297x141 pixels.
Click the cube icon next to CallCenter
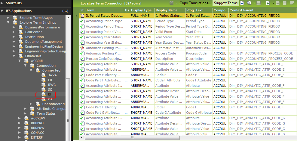(21, 32)
